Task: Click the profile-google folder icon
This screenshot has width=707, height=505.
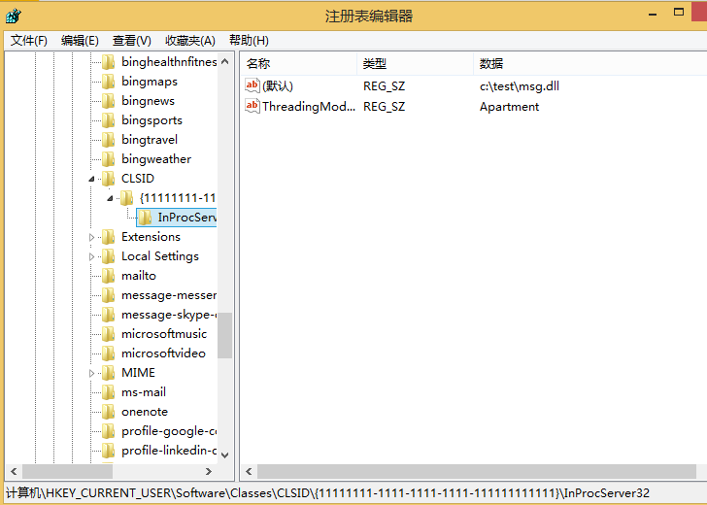Action: coord(108,430)
